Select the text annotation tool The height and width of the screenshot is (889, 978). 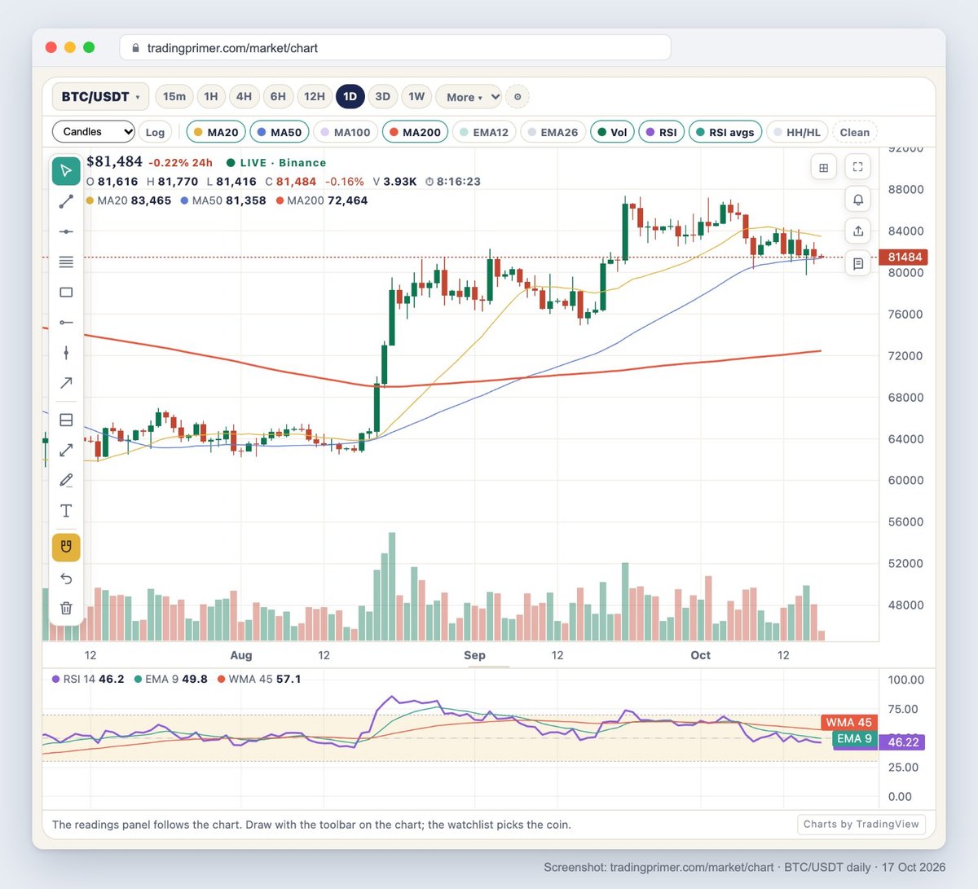click(66, 511)
